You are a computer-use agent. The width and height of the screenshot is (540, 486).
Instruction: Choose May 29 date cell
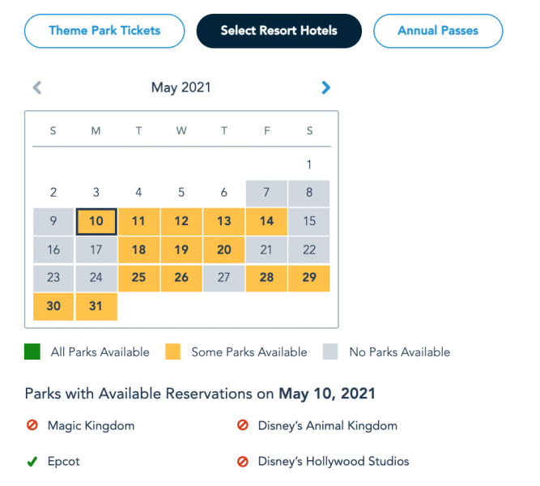[309, 278]
